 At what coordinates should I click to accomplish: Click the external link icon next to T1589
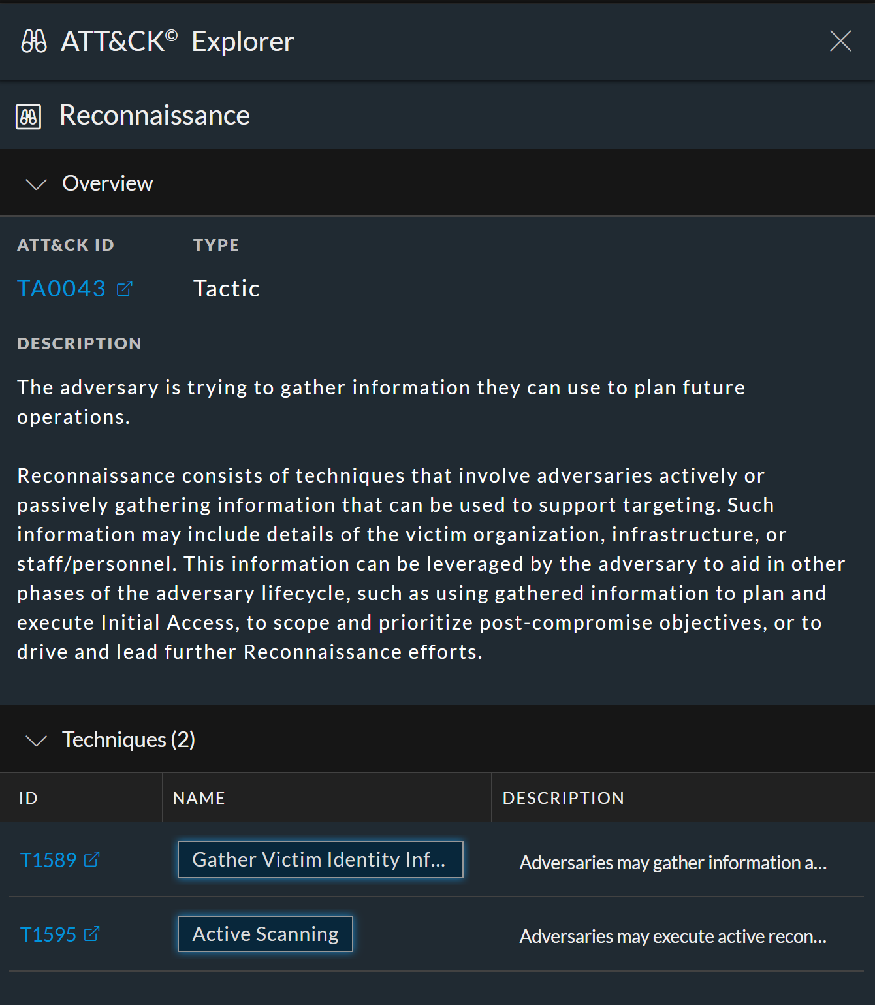click(x=90, y=859)
